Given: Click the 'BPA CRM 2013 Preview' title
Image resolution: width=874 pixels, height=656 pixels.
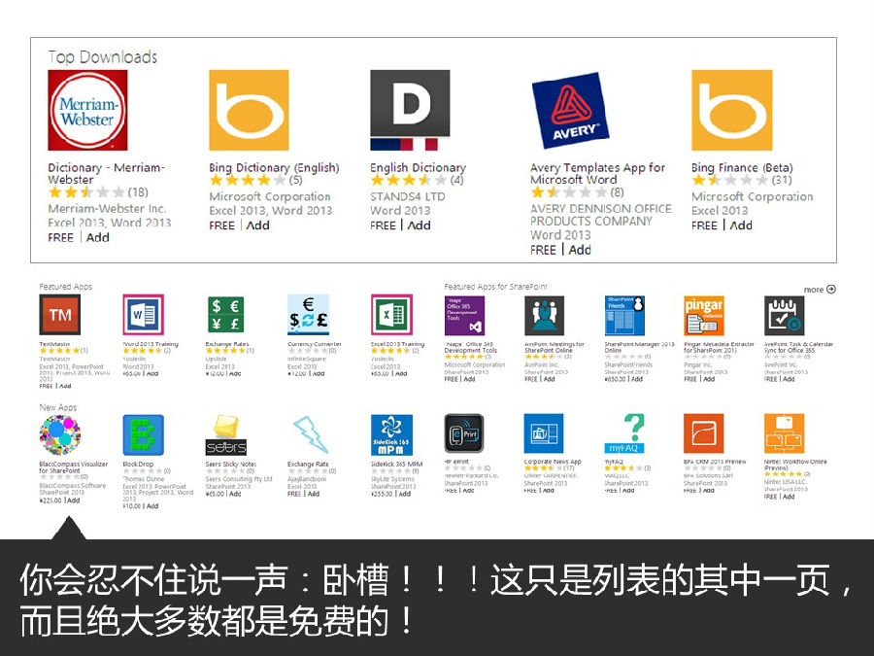Looking at the screenshot, I should (x=715, y=462).
